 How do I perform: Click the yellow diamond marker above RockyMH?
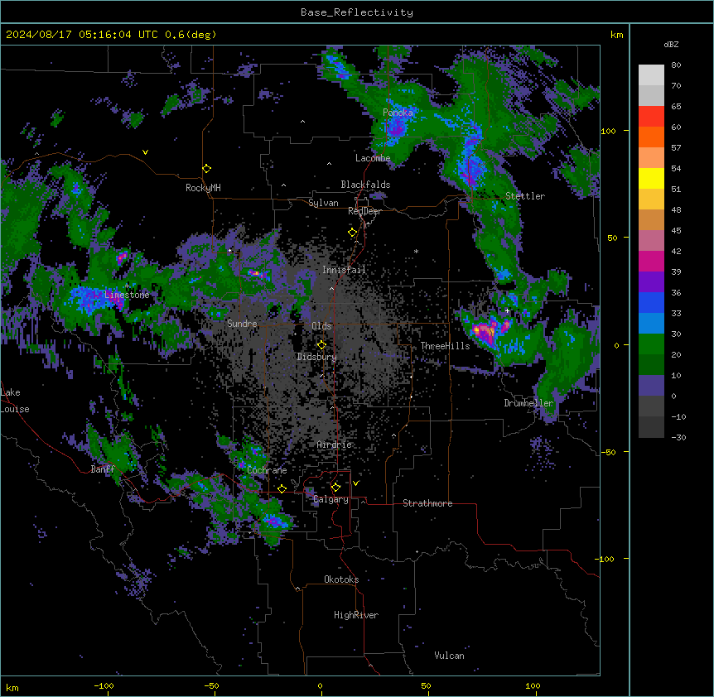coord(207,169)
